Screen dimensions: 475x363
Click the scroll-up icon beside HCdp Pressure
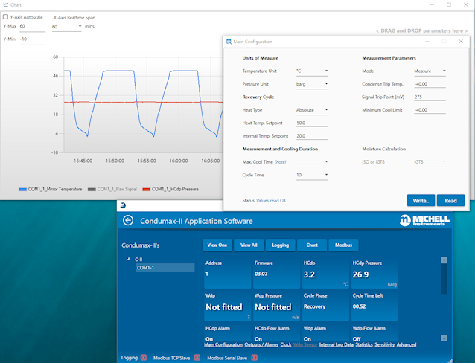point(444,260)
